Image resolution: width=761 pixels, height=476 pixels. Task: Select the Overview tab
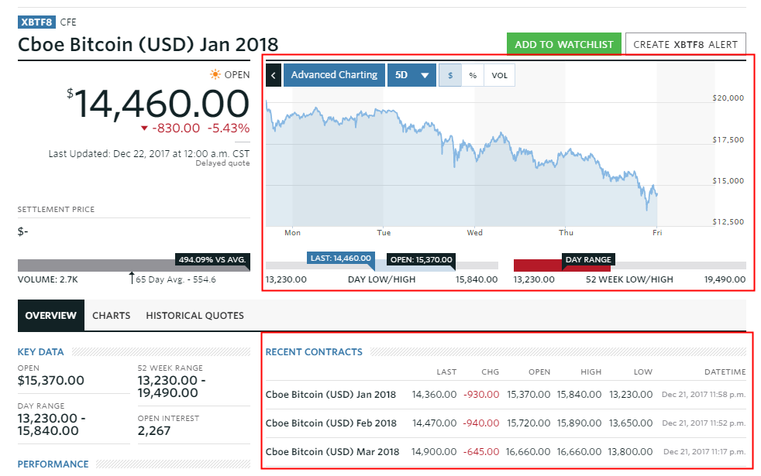51,316
